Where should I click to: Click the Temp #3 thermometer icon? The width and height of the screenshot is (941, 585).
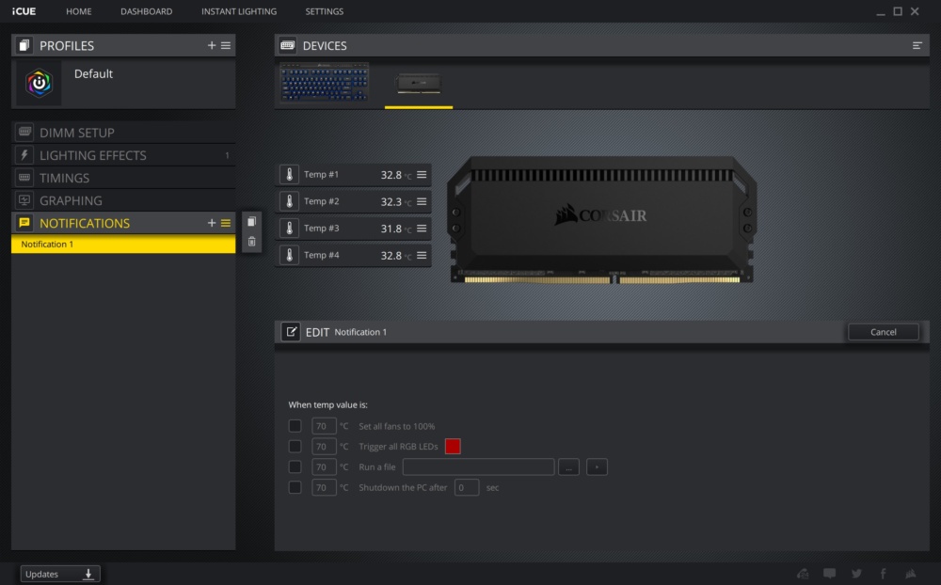click(289, 229)
